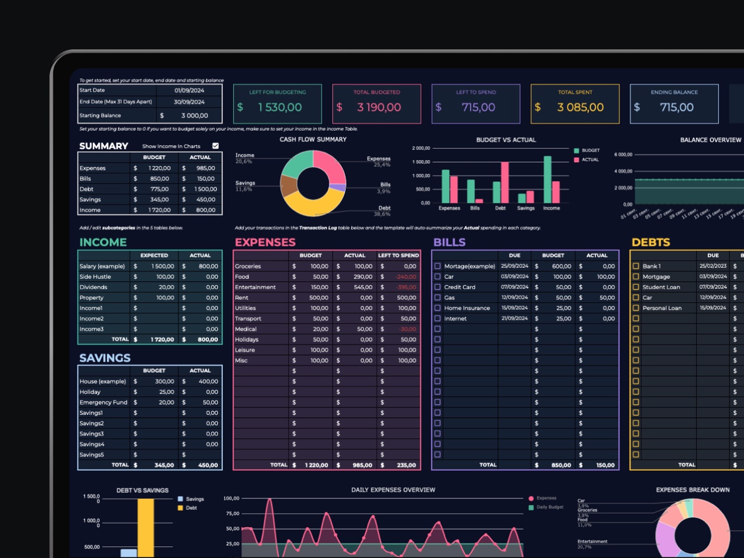Toggle the Show Income In Charts checkbox
Image resolution: width=744 pixels, height=558 pixels.
[216, 146]
